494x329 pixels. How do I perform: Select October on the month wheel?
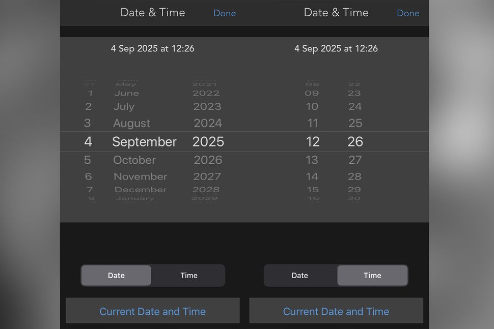pyautogui.click(x=134, y=160)
